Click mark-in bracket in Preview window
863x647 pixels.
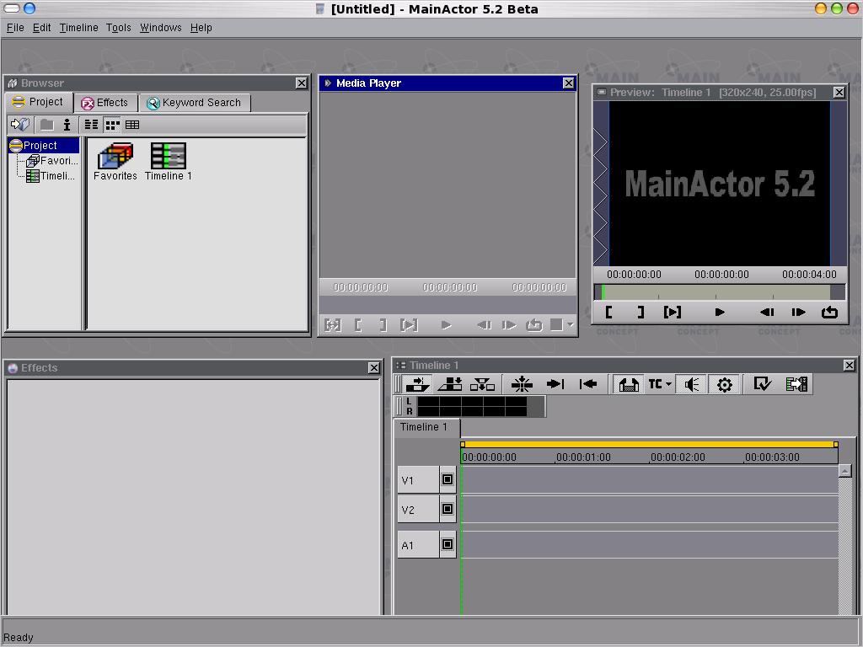tap(608, 312)
